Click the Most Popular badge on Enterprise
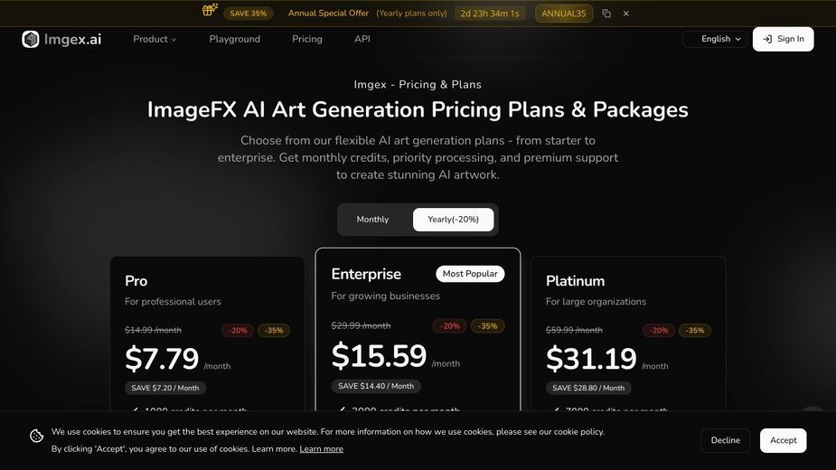This screenshot has height=470, width=836. [470, 274]
